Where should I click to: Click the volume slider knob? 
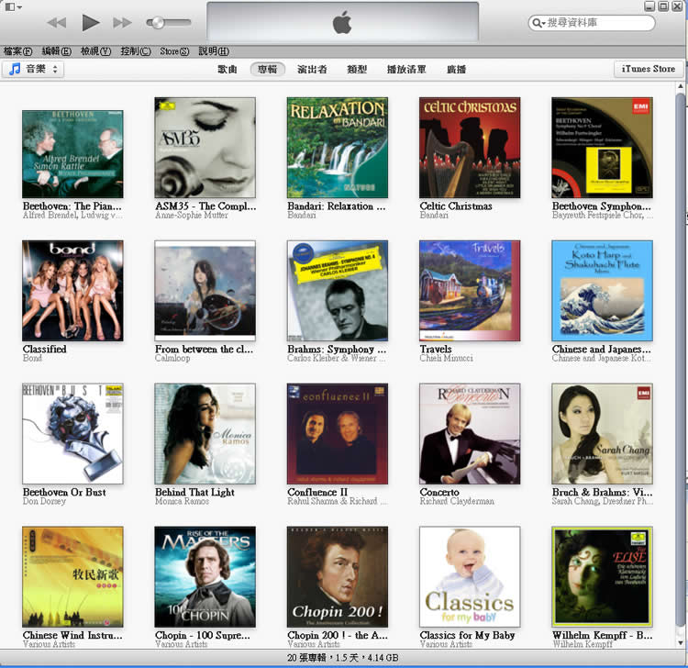[x=158, y=22]
